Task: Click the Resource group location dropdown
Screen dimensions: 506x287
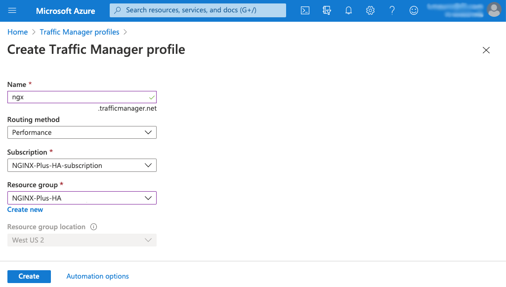Action: pos(82,240)
